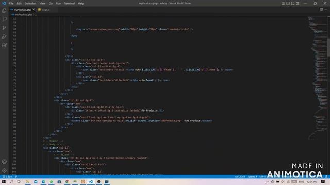Image resolution: width=330 pixels, height=185 pixels.
Task: Open the Windows Start menu
Action: click(4, 181)
